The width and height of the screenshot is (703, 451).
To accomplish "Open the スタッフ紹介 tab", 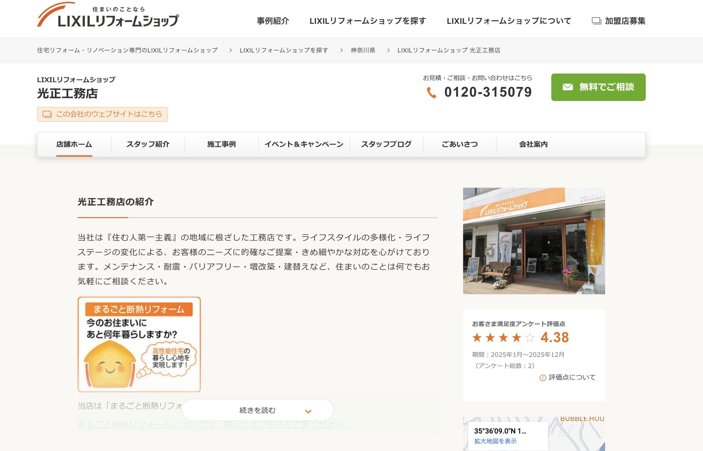I will pyautogui.click(x=148, y=144).
